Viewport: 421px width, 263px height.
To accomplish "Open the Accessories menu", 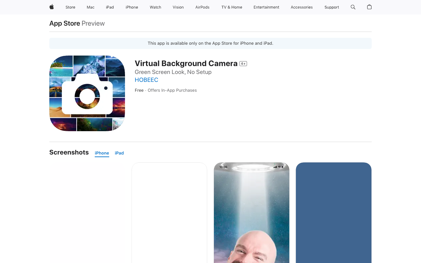I will tap(302, 7).
